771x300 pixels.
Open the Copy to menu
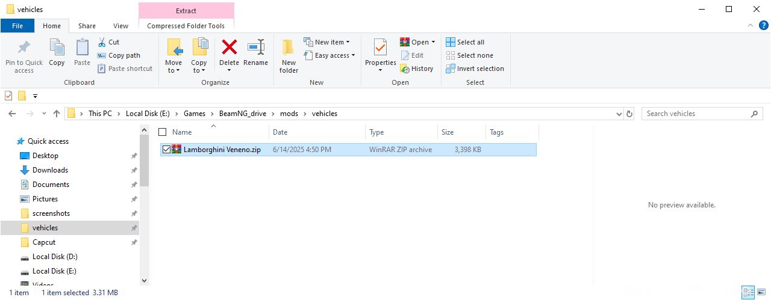(199, 56)
